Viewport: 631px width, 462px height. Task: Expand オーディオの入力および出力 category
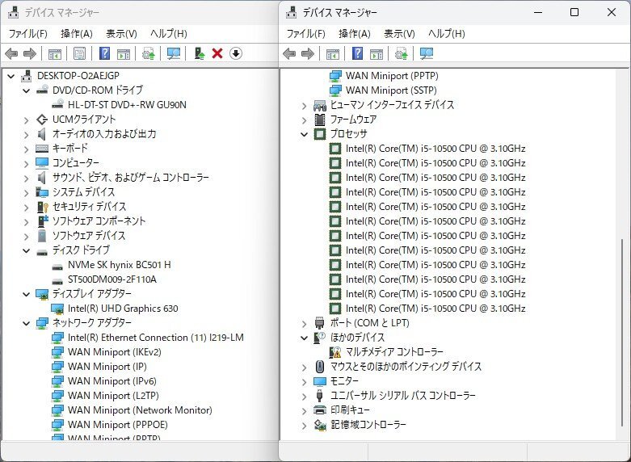pos(27,134)
